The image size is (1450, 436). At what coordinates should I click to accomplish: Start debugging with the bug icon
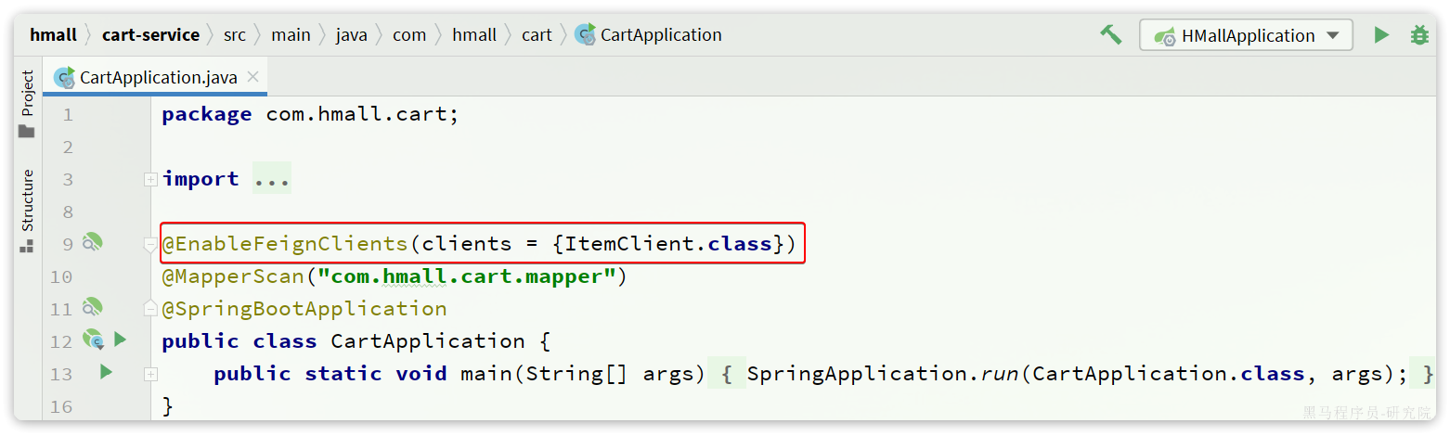tap(1419, 35)
